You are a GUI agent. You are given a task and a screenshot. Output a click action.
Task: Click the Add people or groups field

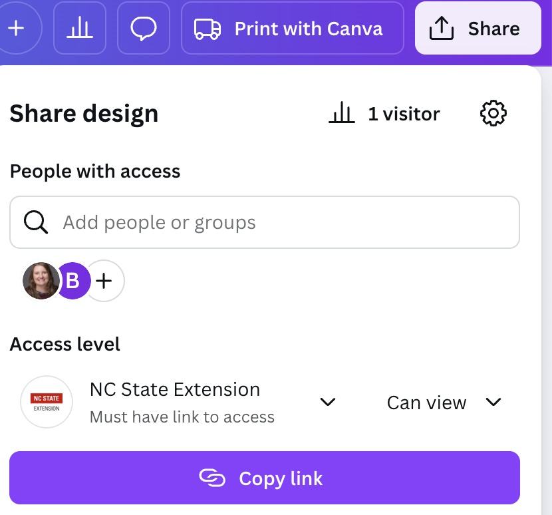click(x=160, y=222)
